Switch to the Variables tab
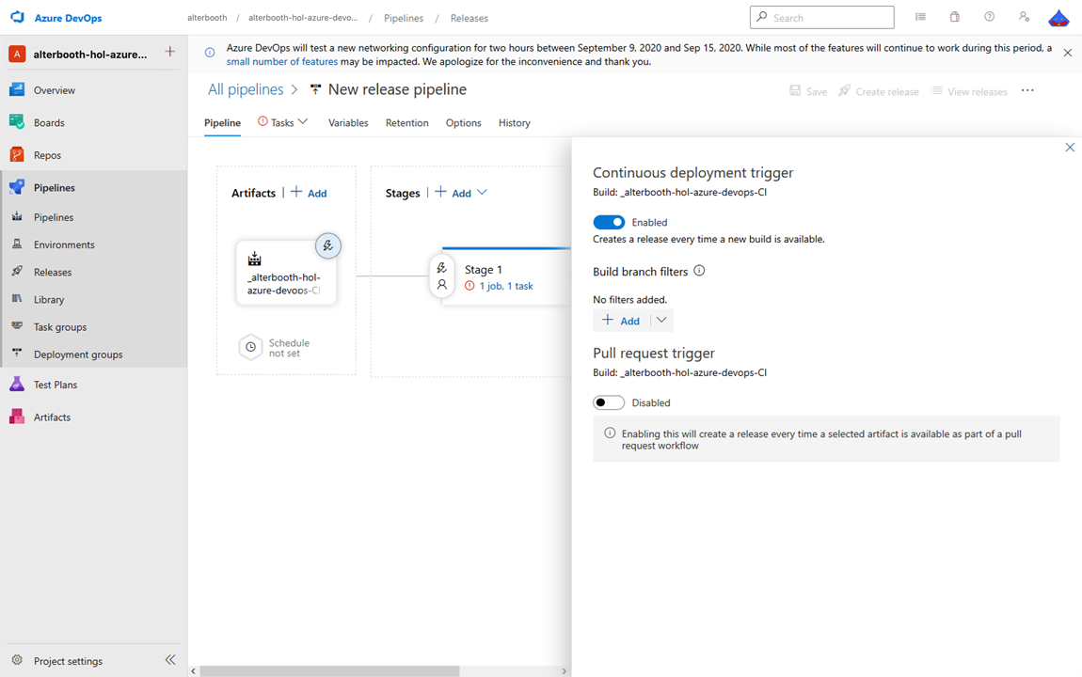Screen dimensions: 1082x677 [348, 123]
